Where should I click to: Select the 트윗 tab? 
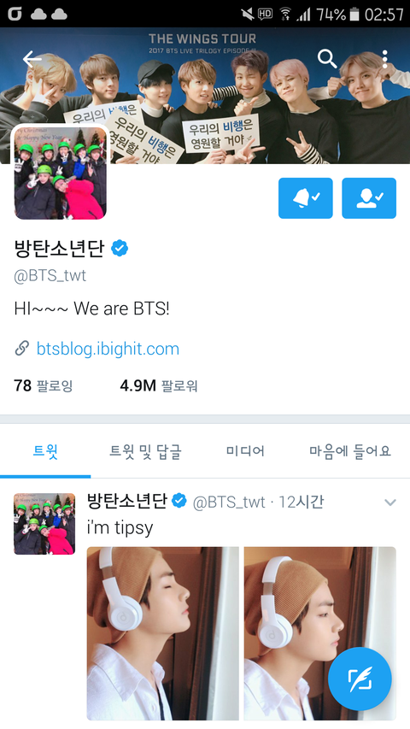[45, 451]
